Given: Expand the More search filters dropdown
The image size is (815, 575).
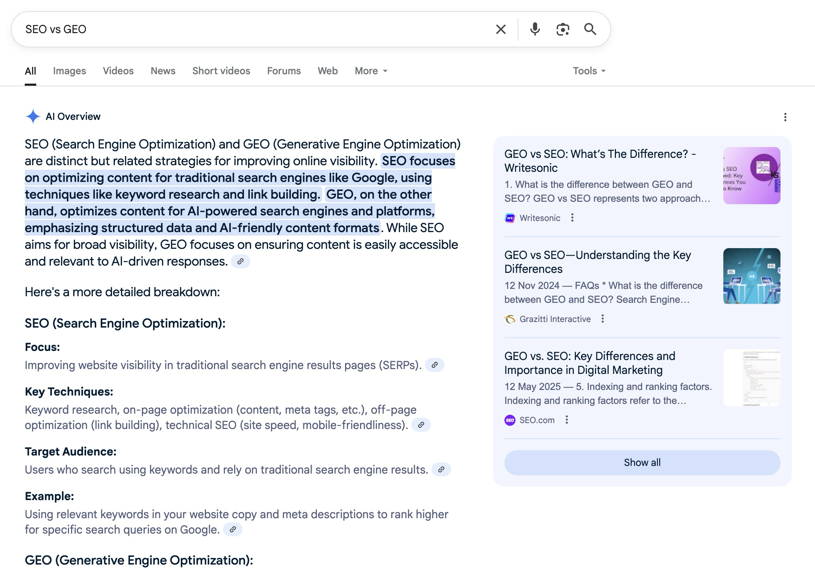Looking at the screenshot, I should pyautogui.click(x=371, y=71).
